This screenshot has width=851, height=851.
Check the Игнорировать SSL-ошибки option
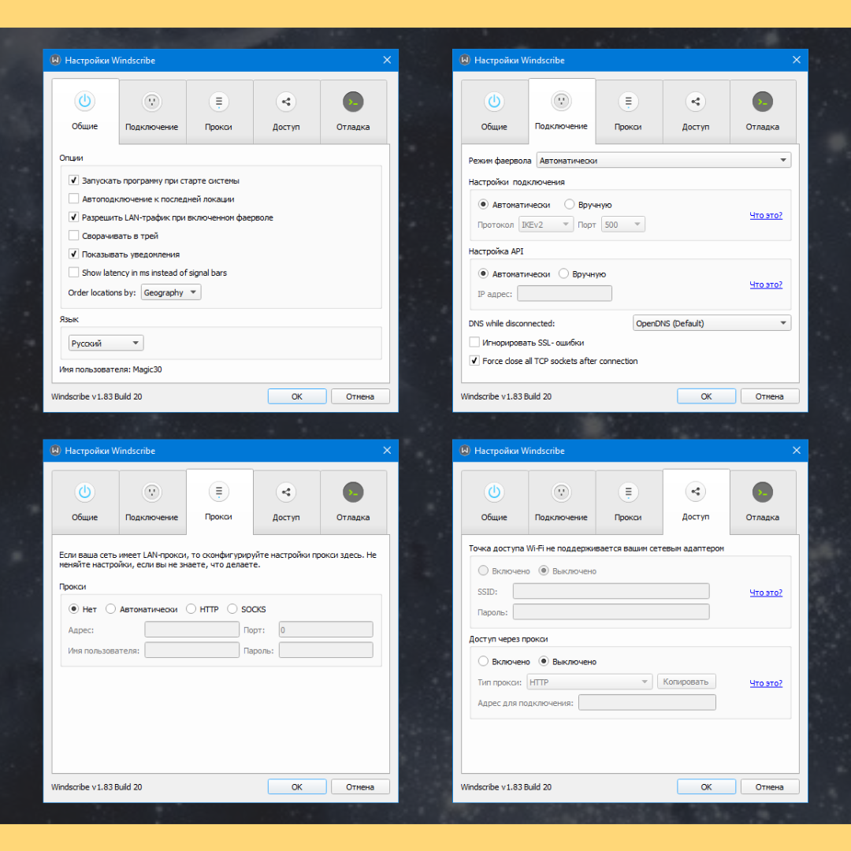(474, 343)
